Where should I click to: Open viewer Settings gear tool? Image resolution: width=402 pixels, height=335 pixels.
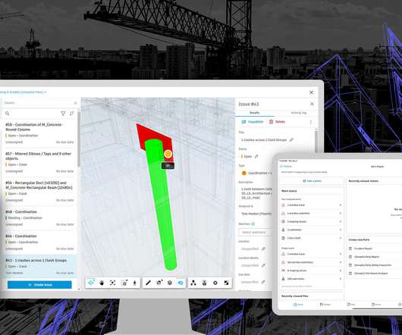(215, 283)
